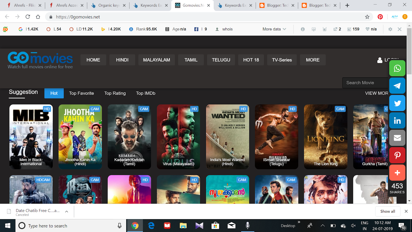The height and width of the screenshot is (232, 412).
Task: Open Jhootha Kahin Ka (Hindi) poster
Action: 80,137
